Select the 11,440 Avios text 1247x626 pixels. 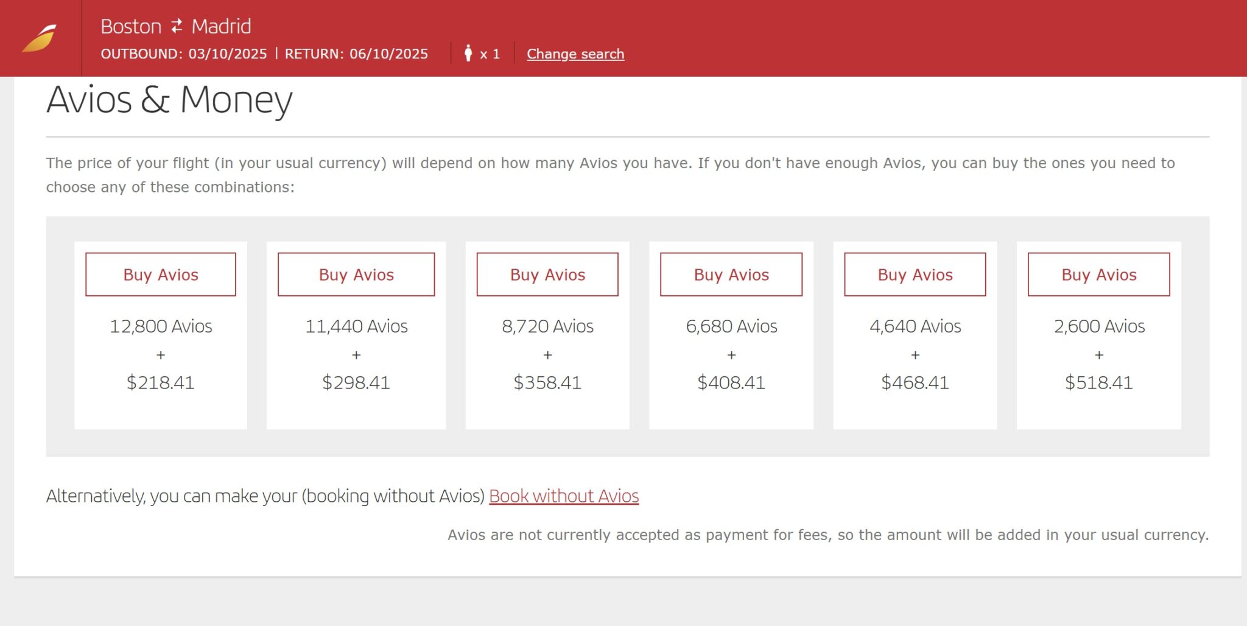tap(356, 326)
